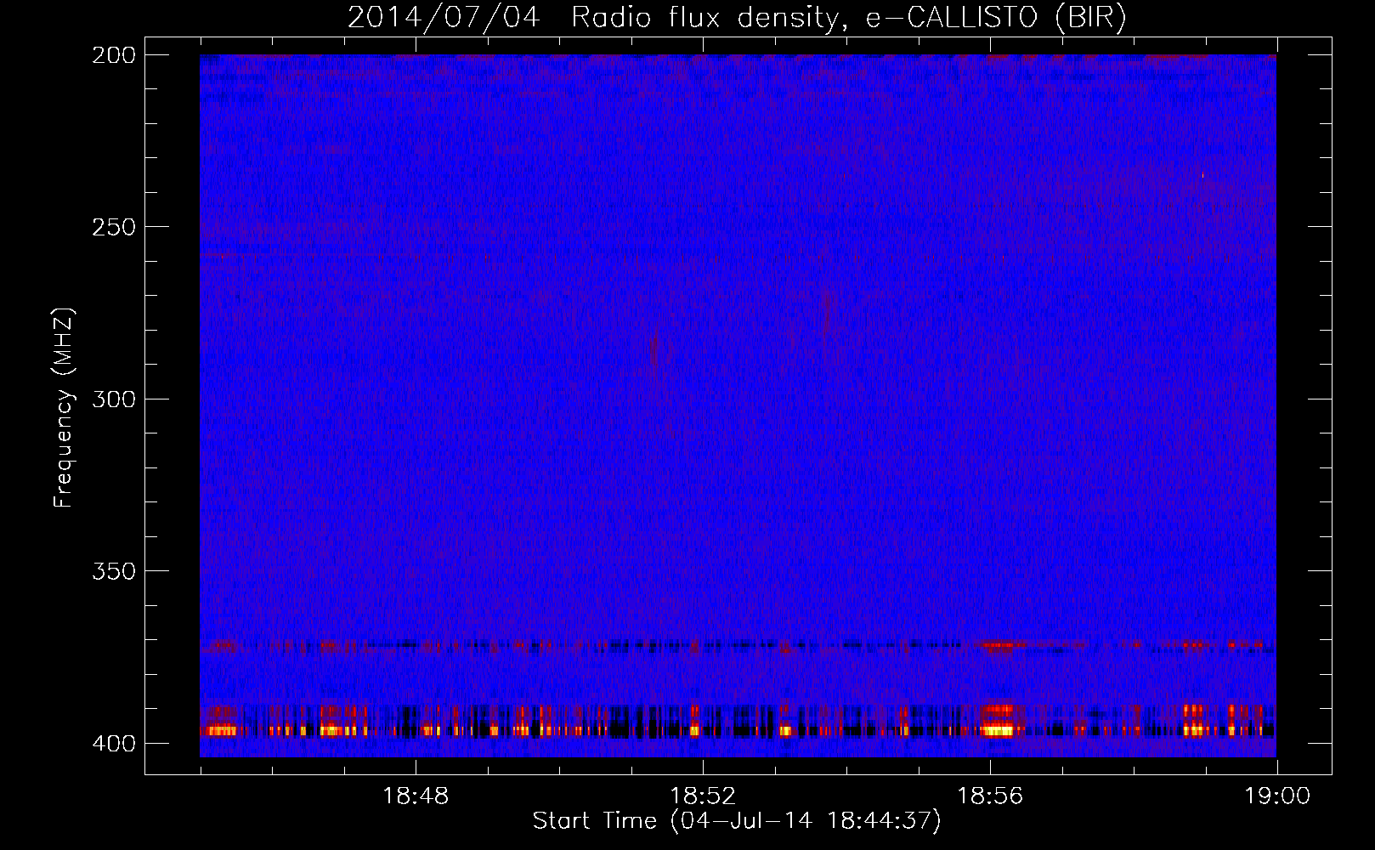Screen dimensions: 1375x850
Task: Click the 'Start Time (04-Jul-14 18:44:37)' label
Action: [737, 821]
